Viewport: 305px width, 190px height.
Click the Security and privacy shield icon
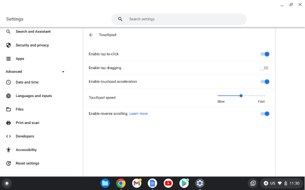click(x=8, y=45)
